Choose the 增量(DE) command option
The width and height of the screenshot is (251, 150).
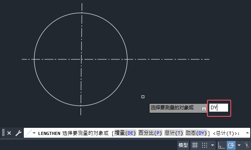125,133
